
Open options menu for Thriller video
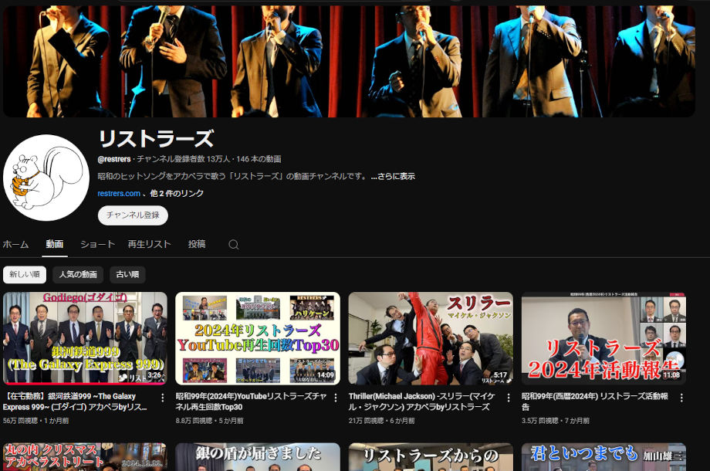pyautogui.click(x=508, y=398)
